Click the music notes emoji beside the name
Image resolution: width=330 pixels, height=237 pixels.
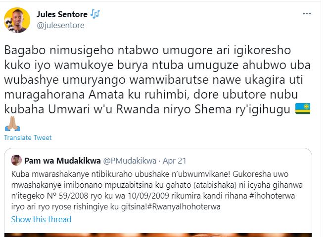[x=95, y=14]
